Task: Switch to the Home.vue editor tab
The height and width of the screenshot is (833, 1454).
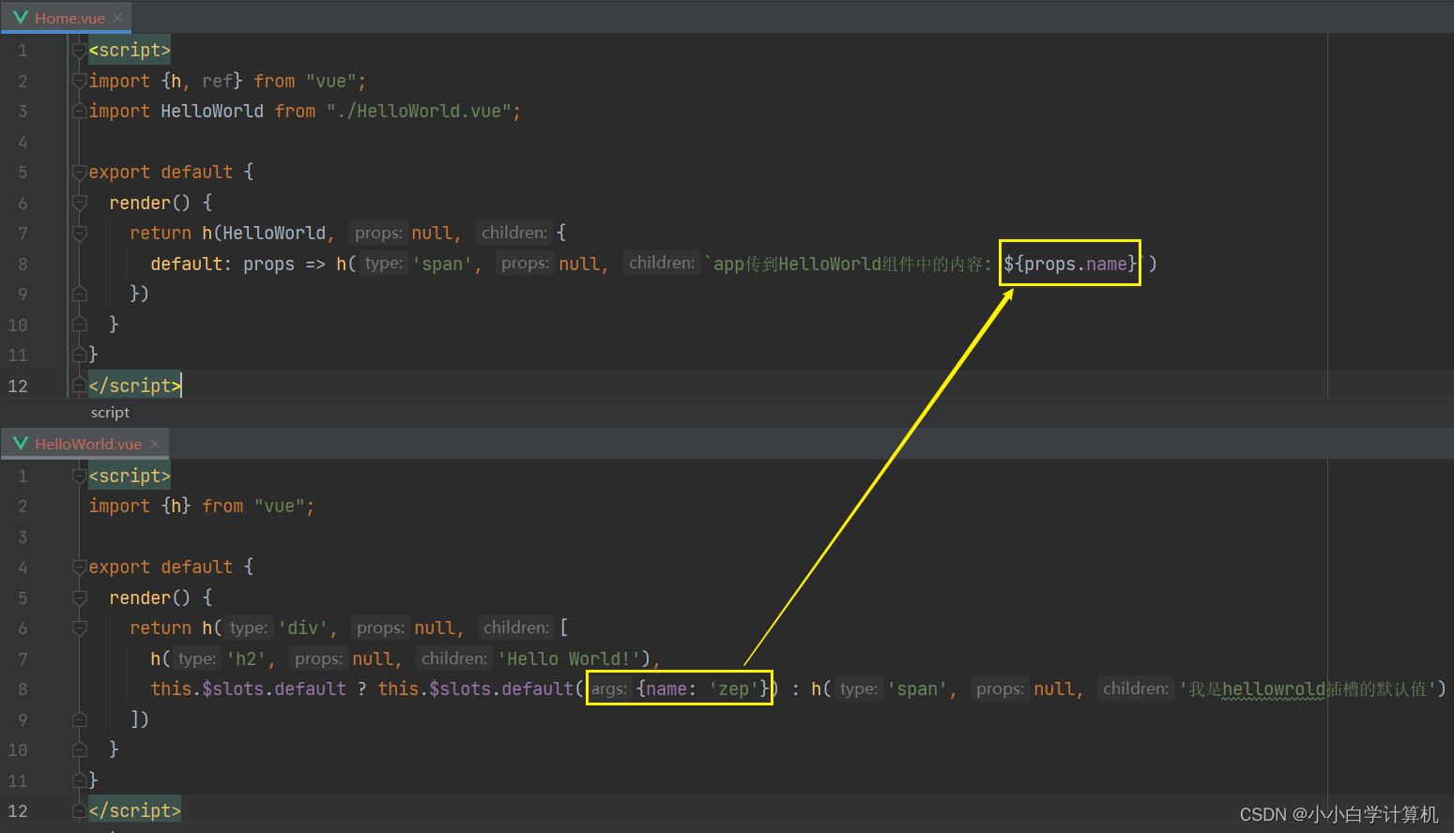Action: [66, 18]
